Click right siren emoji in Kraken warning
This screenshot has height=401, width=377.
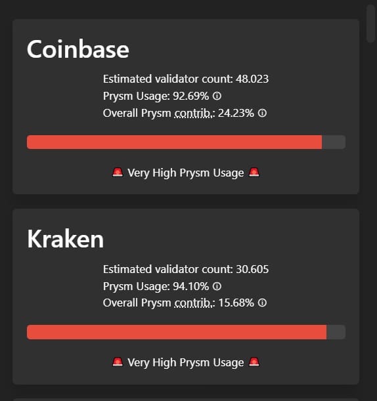[x=254, y=362]
